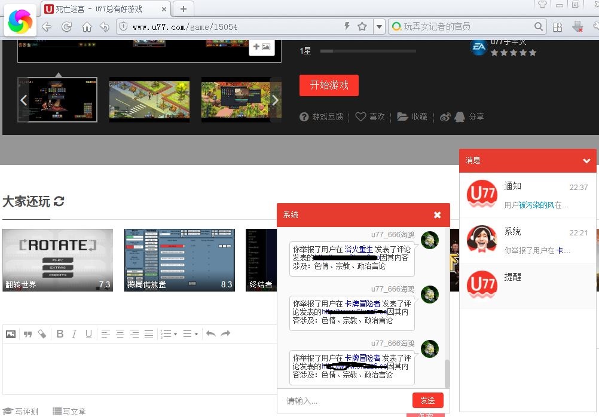Close the 系统 chat window
The height and width of the screenshot is (417, 599).
click(438, 215)
